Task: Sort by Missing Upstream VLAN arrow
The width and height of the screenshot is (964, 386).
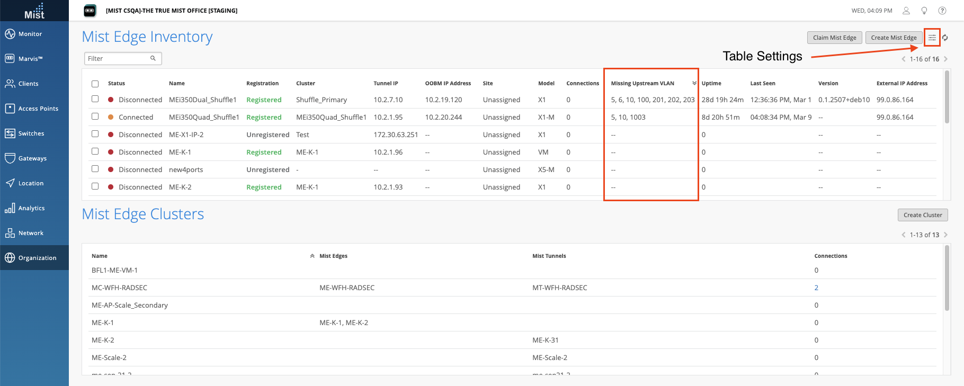Action: pos(694,83)
